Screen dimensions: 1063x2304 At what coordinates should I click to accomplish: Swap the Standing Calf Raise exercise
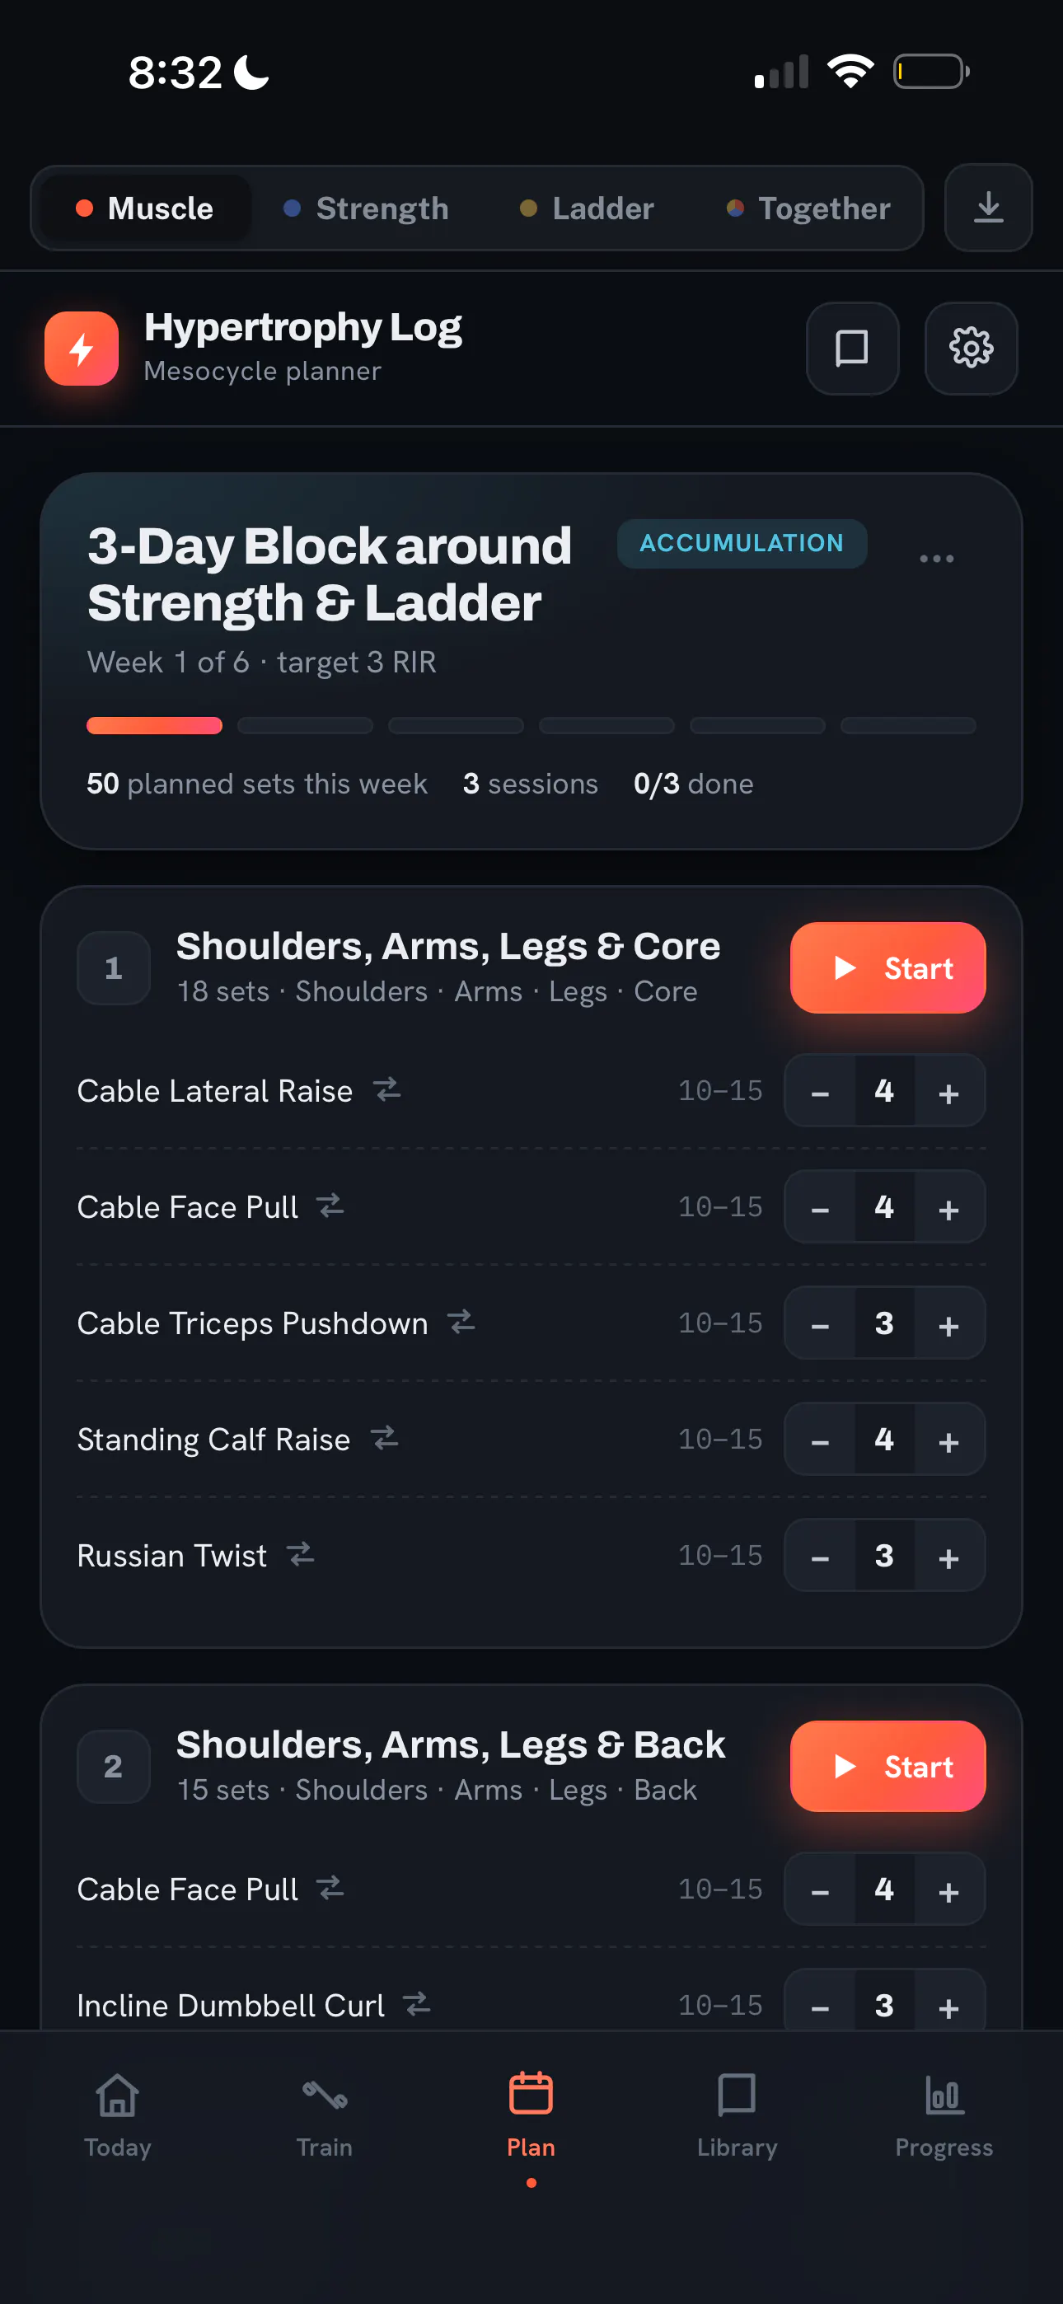[x=385, y=1438]
